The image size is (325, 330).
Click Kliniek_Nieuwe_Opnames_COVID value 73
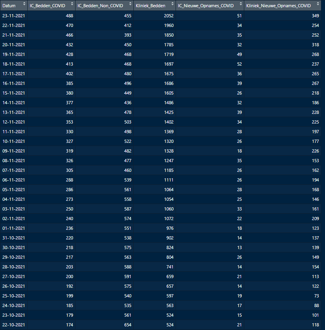pyautogui.click(x=317, y=296)
